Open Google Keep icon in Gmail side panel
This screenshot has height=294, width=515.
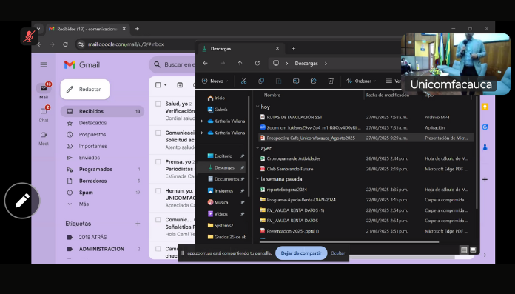[x=485, y=107]
